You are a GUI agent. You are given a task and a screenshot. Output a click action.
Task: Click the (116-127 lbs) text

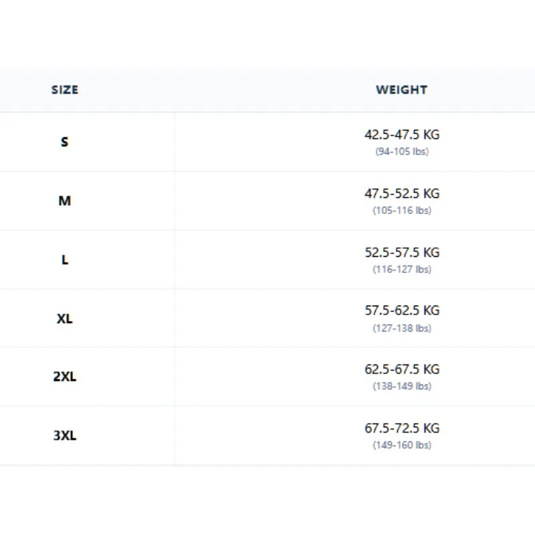402,270
